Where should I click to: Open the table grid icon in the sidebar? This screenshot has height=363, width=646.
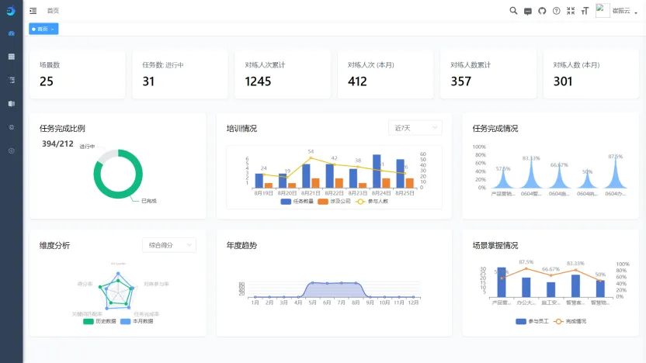(x=12, y=57)
